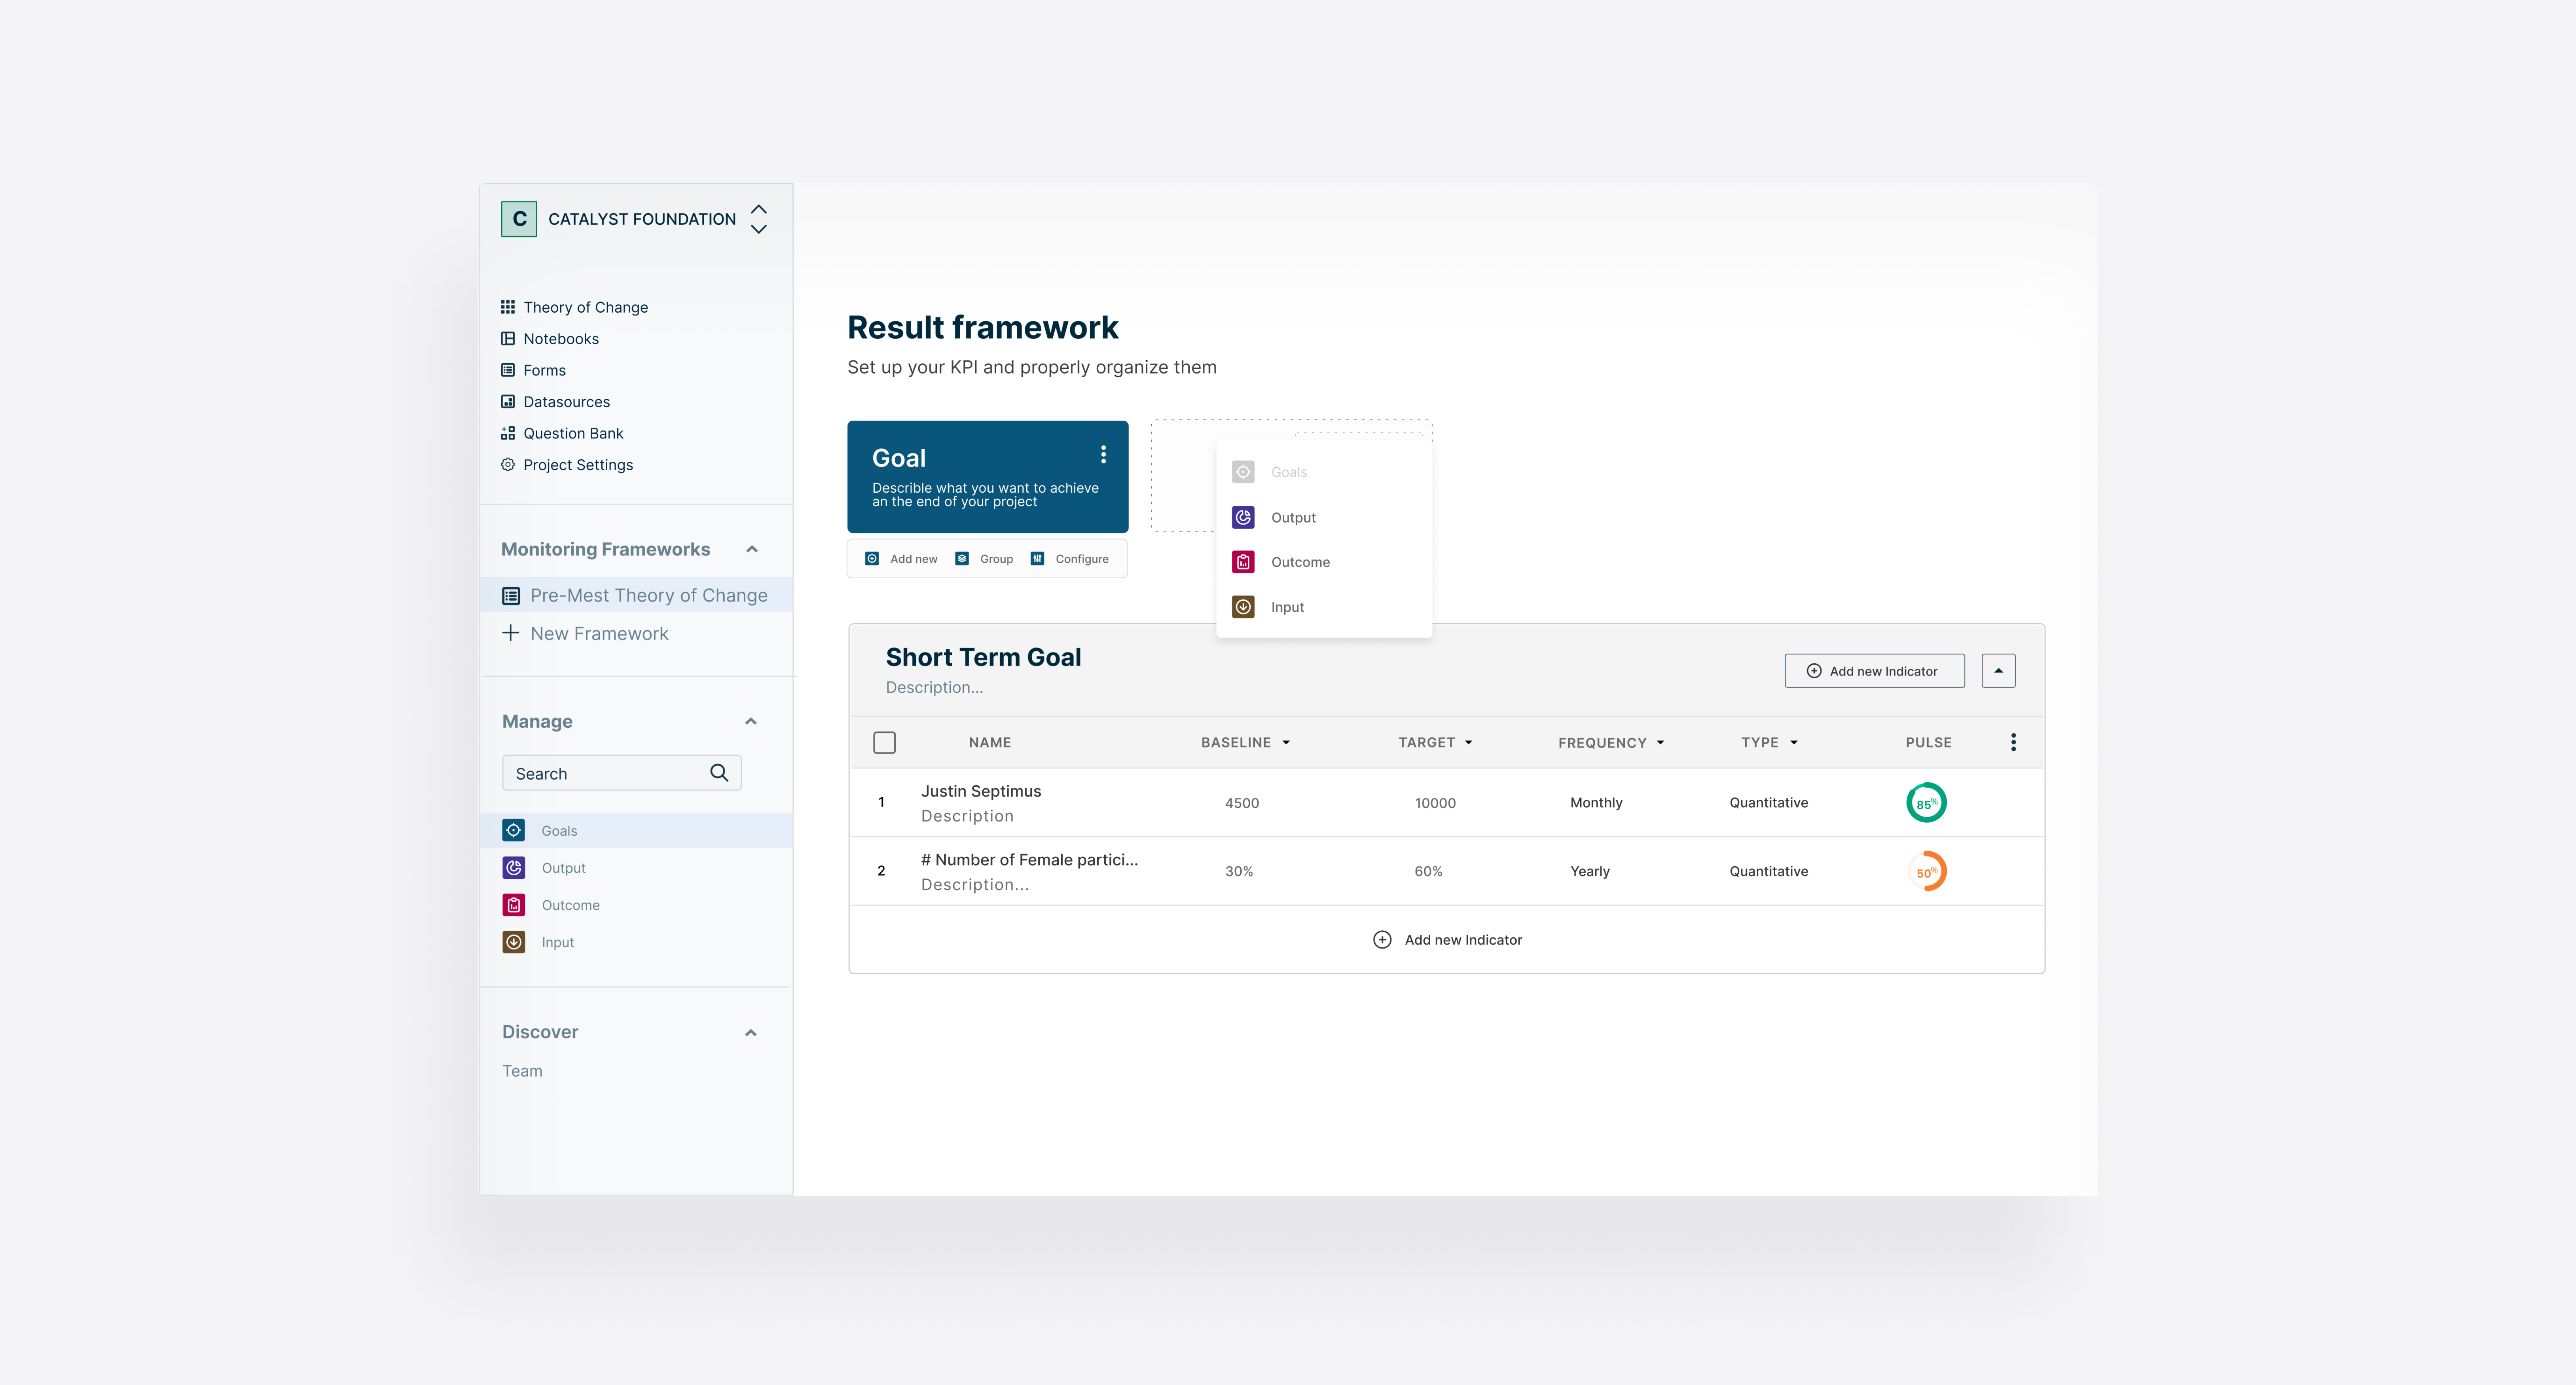Click the purple Output icon in dropdown menu
This screenshot has height=1385, width=2576.
click(1243, 517)
